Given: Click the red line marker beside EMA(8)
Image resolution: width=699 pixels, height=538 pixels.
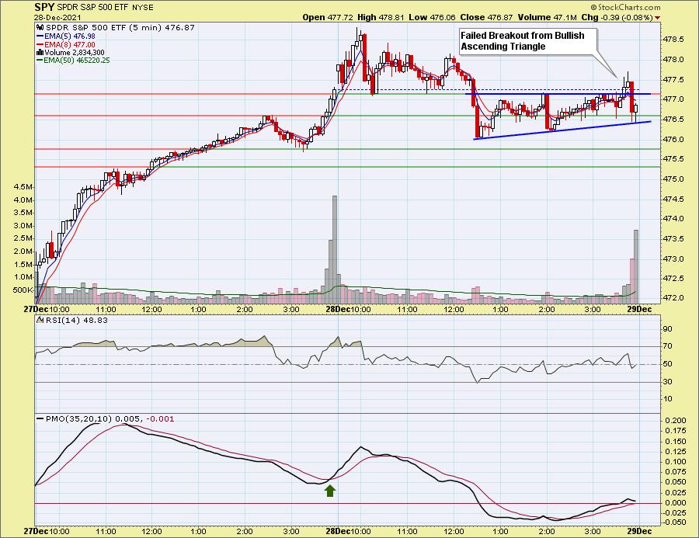Looking at the screenshot, I should click(40, 44).
